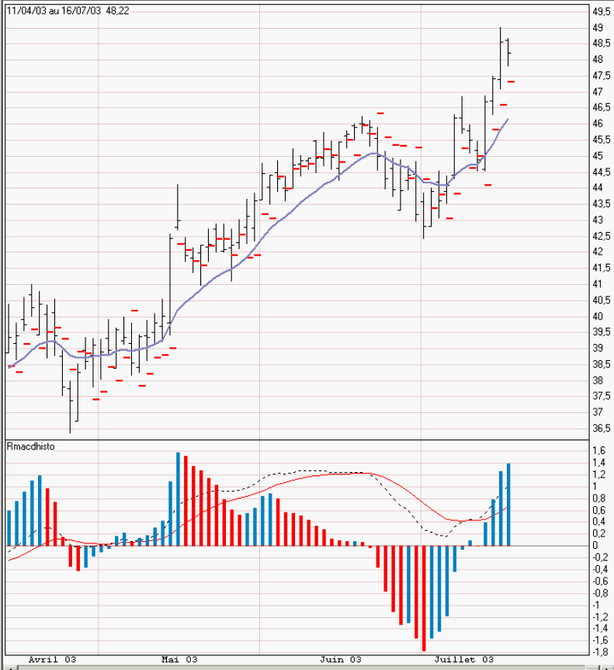Click the 'Juillet 03' month label
614x670 pixels.
tap(464, 659)
